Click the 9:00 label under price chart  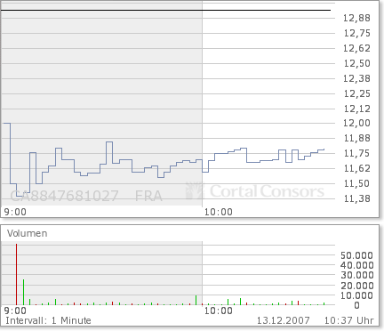coord(15,212)
